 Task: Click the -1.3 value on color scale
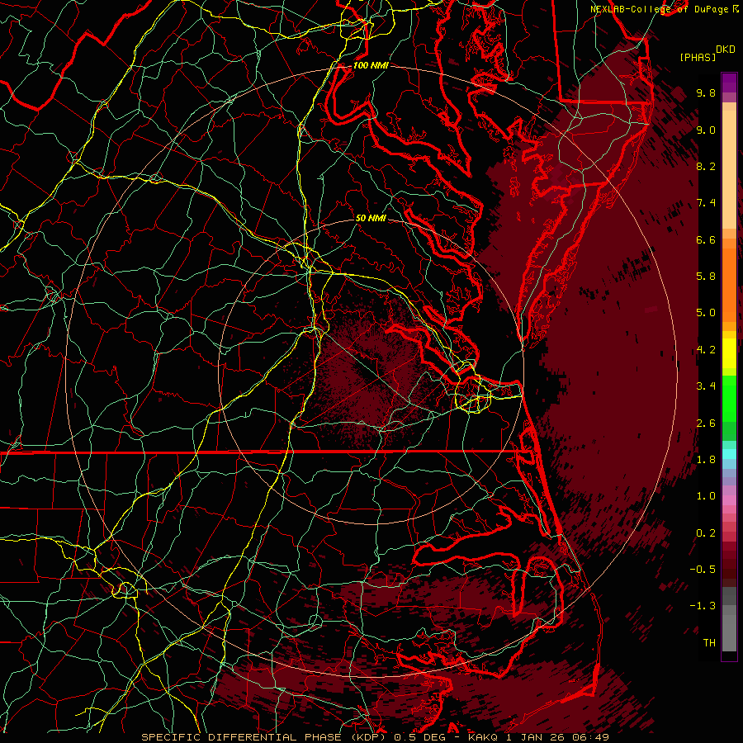pos(703,606)
